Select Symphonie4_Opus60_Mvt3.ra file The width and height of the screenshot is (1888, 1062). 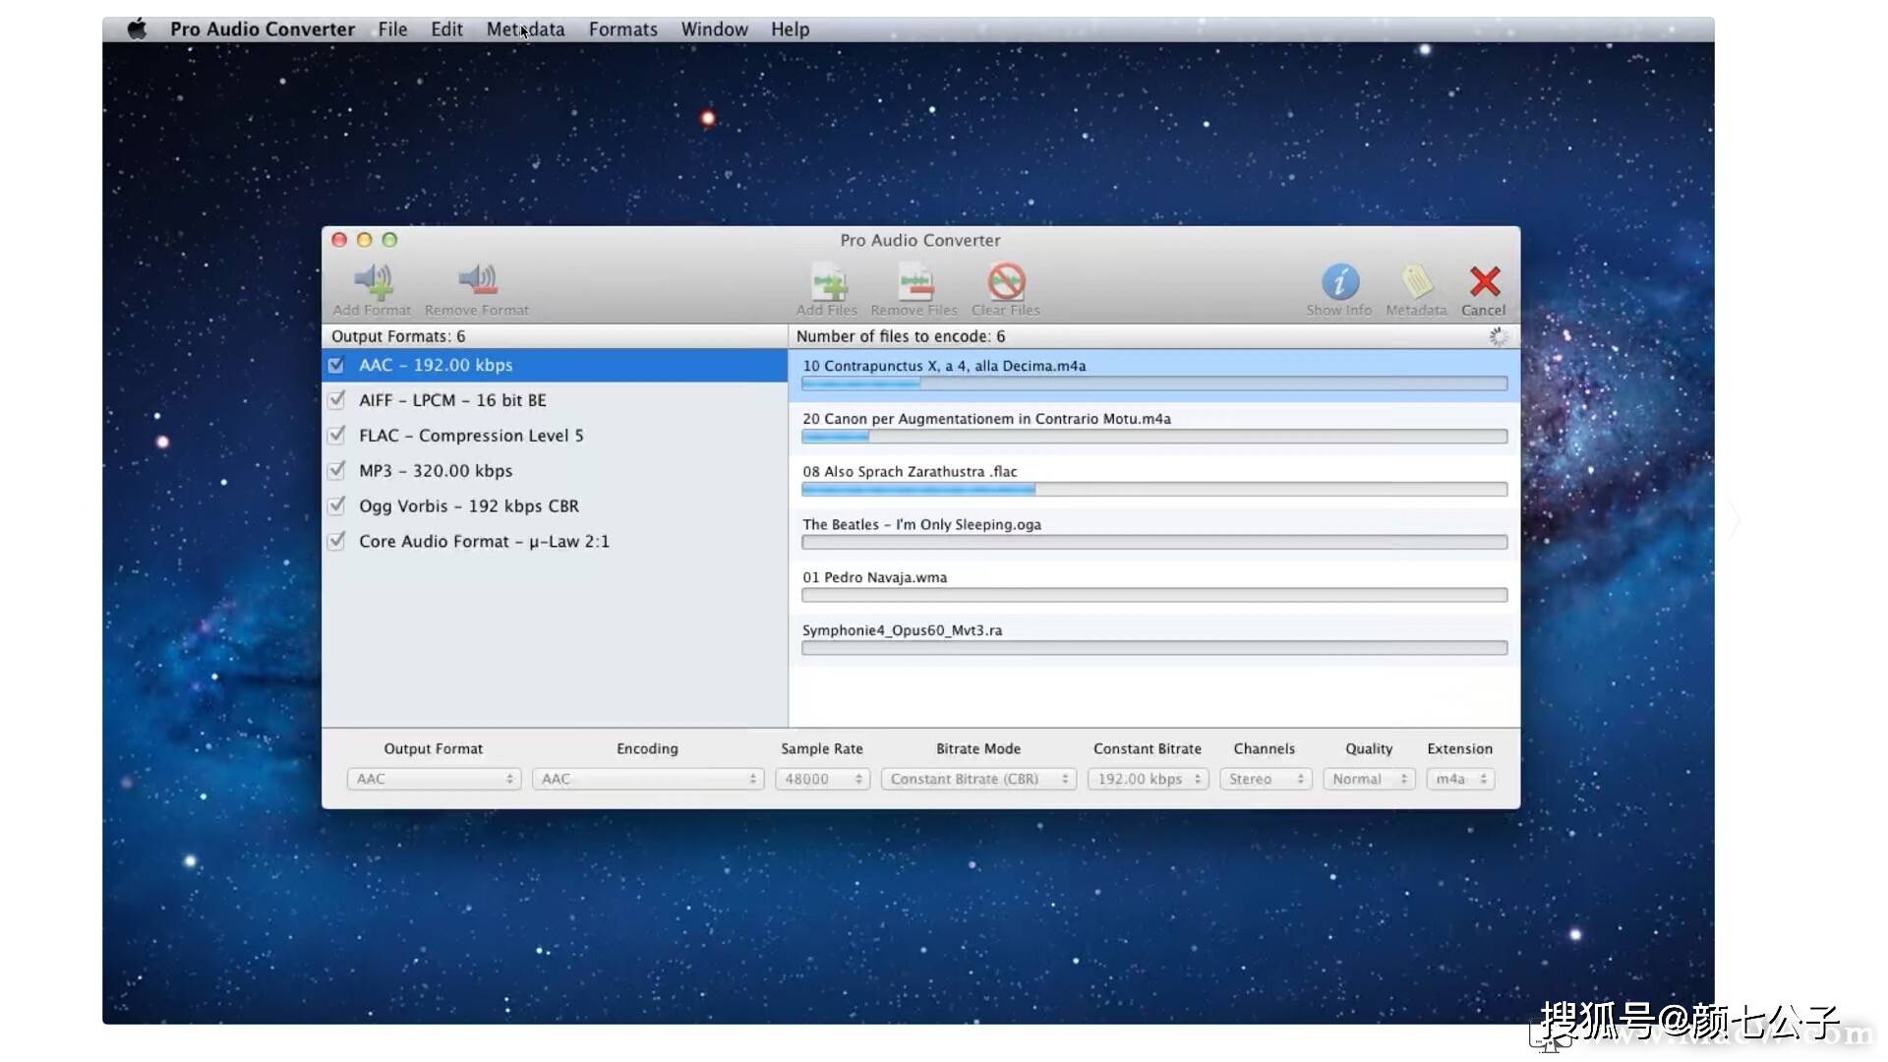click(x=1154, y=640)
